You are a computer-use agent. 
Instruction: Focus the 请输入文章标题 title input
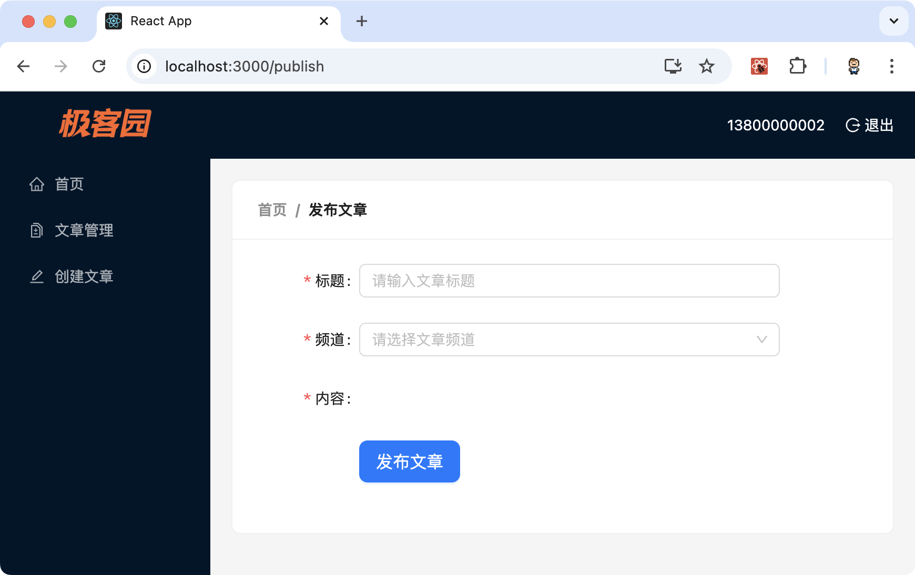coord(568,281)
